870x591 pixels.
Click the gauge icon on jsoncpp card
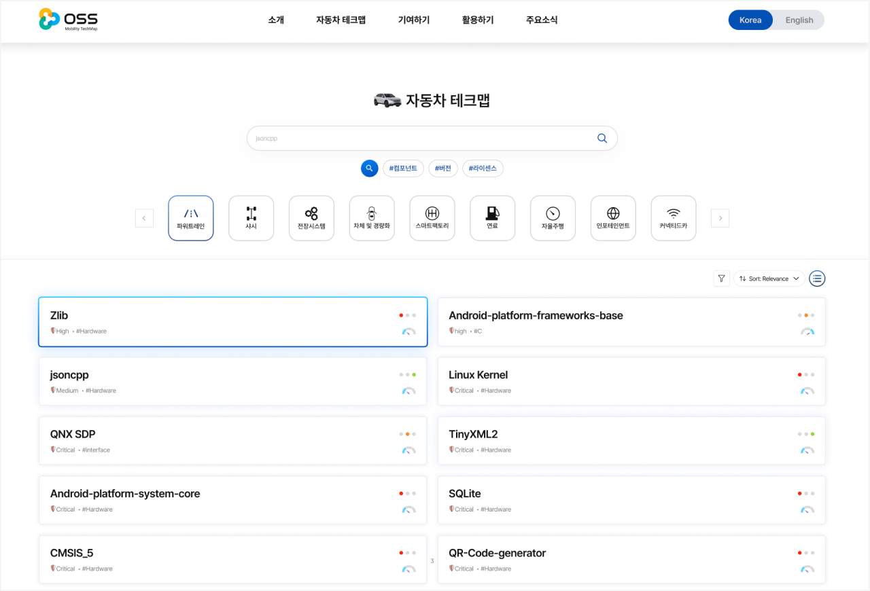click(408, 391)
